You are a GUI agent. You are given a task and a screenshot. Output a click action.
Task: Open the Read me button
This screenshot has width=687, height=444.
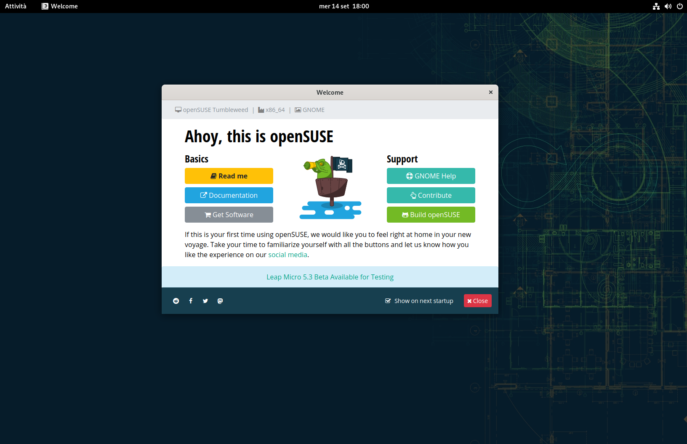tap(229, 176)
